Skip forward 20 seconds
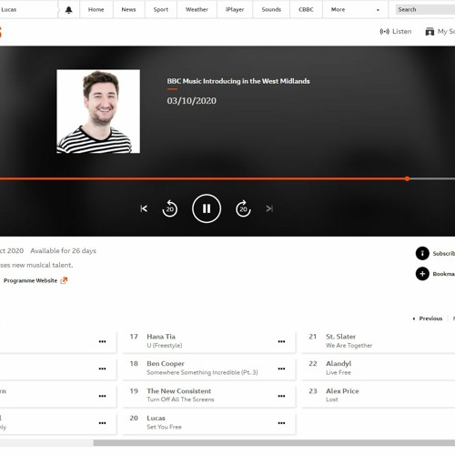Viewport: 455px width, 455px height. (243, 208)
